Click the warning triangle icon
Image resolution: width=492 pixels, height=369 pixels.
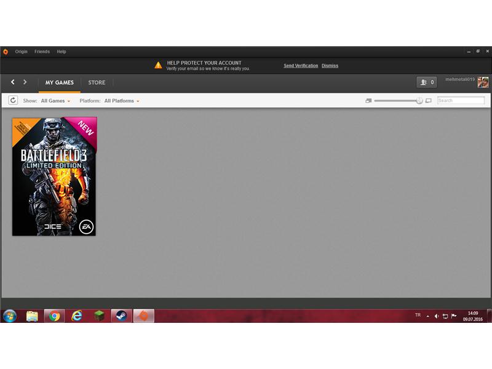158,65
